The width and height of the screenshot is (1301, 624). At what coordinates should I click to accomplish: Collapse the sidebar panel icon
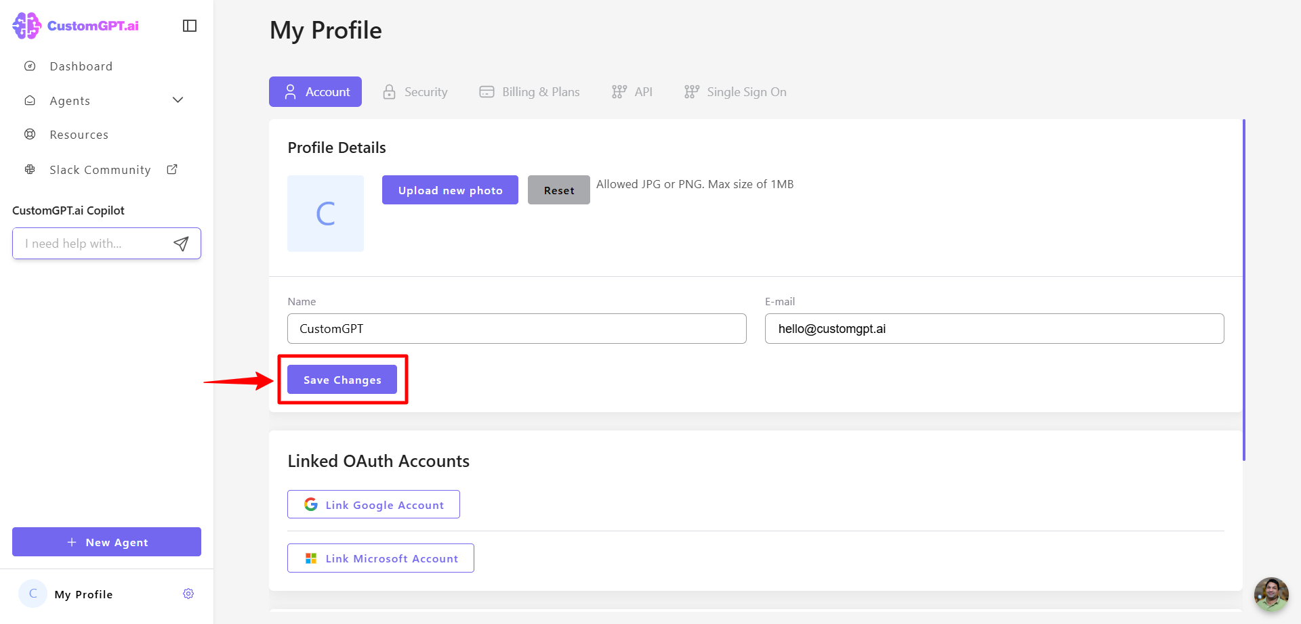coord(190,26)
